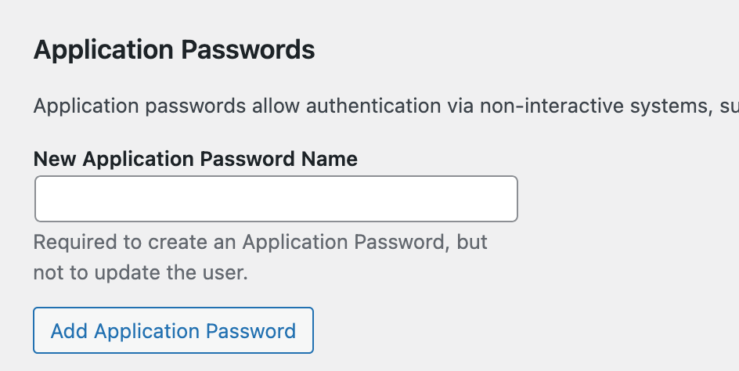Viewport: 739px width, 371px height.
Task: Activate the application password name input
Action: pyautogui.click(x=276, y=199)
